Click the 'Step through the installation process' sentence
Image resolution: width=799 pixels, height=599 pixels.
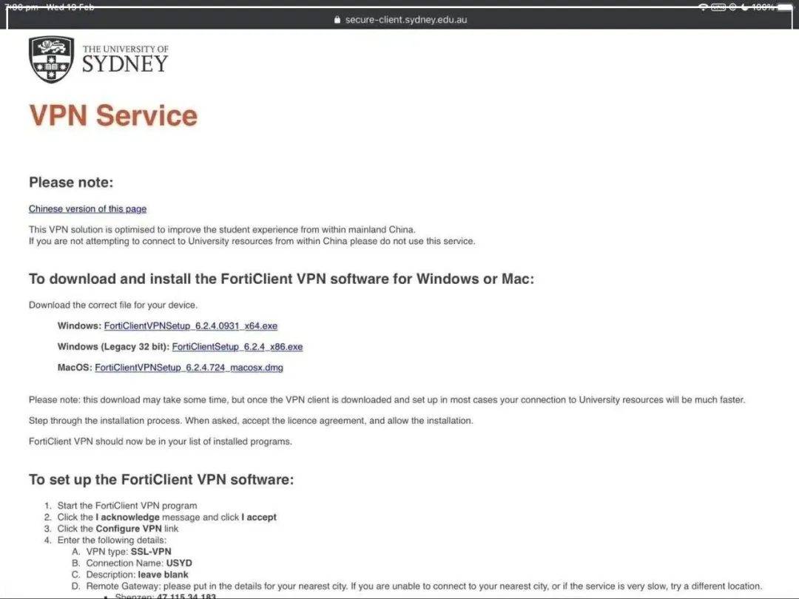[x=251, y=421]
